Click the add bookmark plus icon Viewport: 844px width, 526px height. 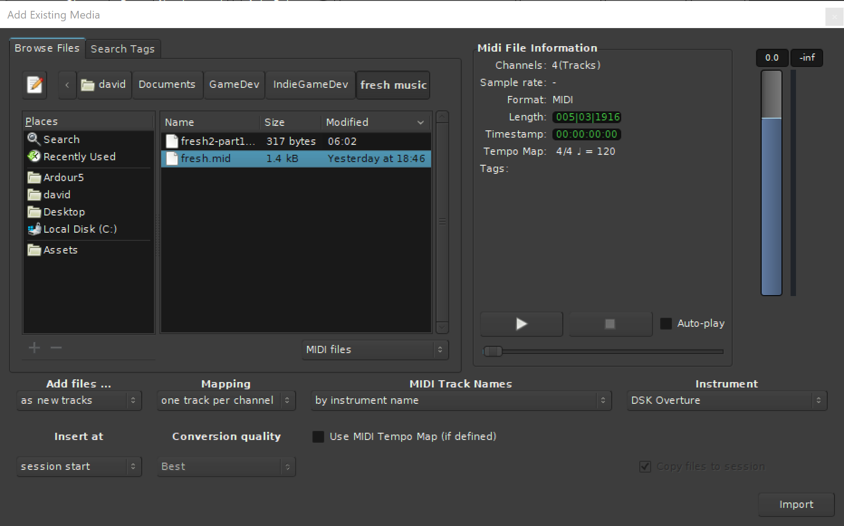(x=34, y=348)
